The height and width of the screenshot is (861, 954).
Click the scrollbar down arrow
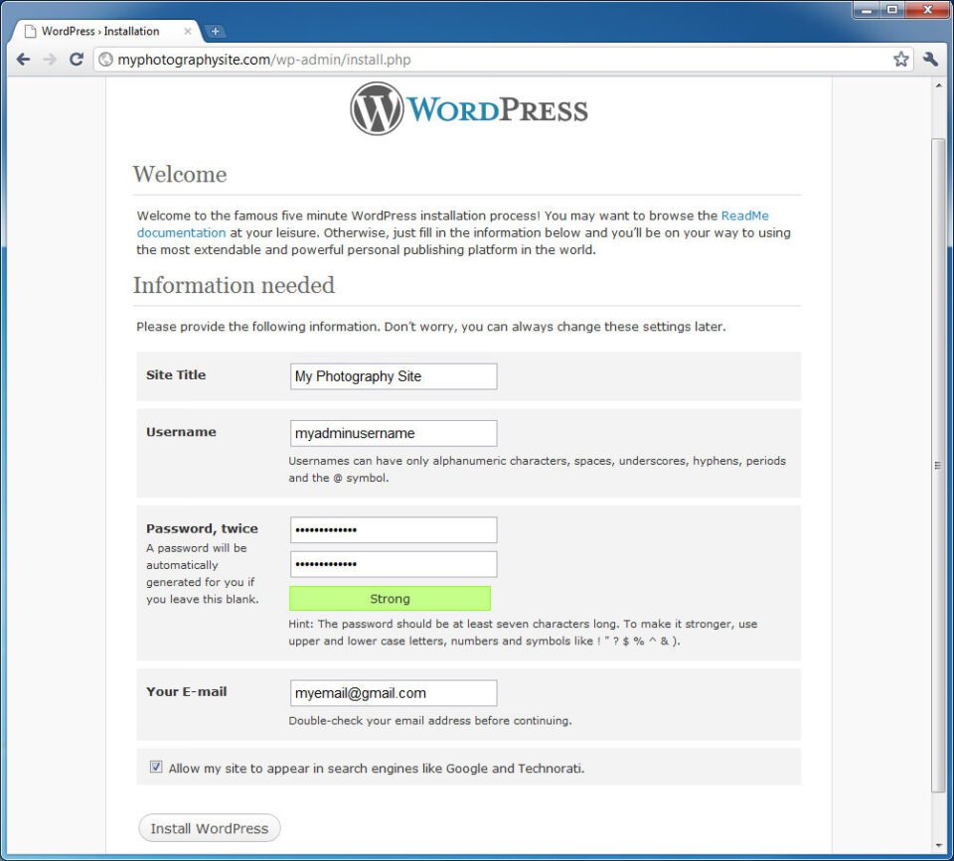click(x=937, y=845)
